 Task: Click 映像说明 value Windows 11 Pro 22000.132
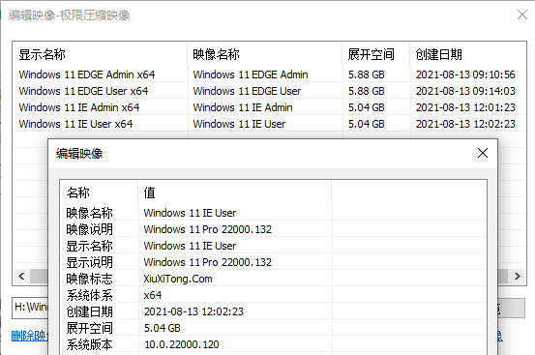pyautogui.click(x=207, y=229)
